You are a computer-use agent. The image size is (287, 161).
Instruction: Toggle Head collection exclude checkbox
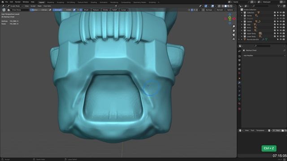coord(275,30)
